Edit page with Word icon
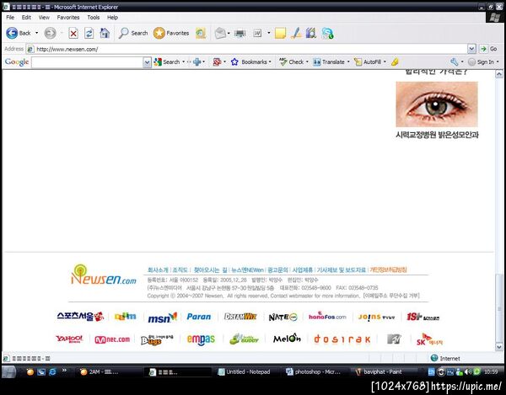 pos(257,33)
